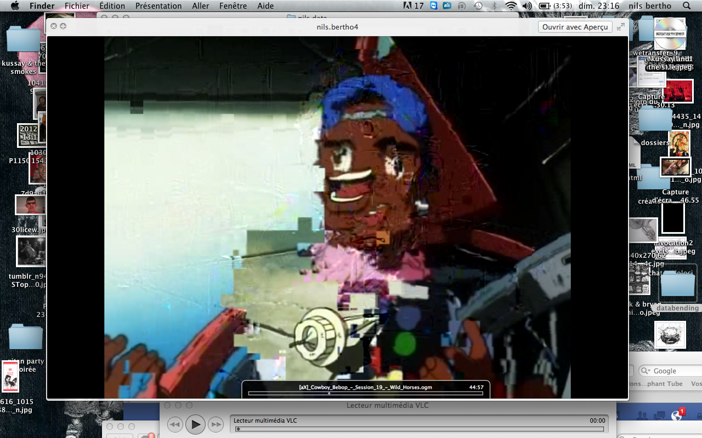Click the Cowboy Bebop video progress bar
702x438 pixels.
pos(365,393)
